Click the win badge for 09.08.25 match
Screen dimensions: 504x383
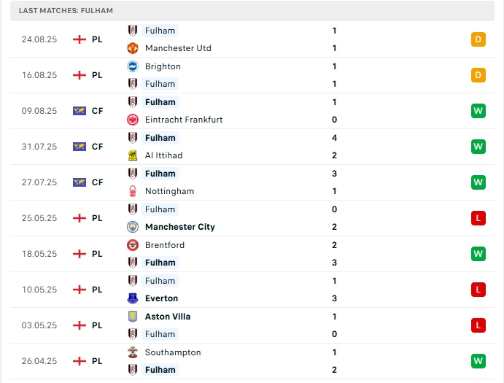pyautogui.click(x=478, y=111)
